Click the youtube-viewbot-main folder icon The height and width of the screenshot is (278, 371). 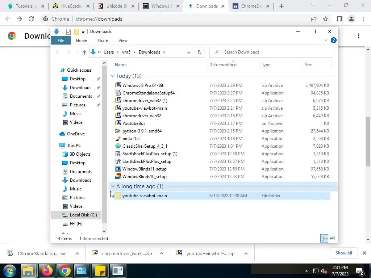click(x=118, y=195)
